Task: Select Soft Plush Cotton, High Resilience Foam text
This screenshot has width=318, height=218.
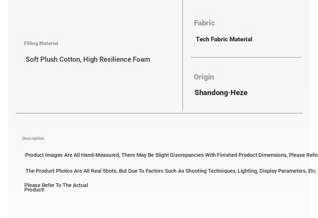Action: point(88,59)
